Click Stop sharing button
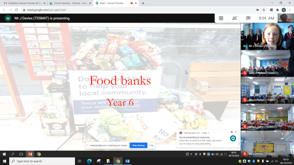The image size is (294, 165). [x=138, y=145]
